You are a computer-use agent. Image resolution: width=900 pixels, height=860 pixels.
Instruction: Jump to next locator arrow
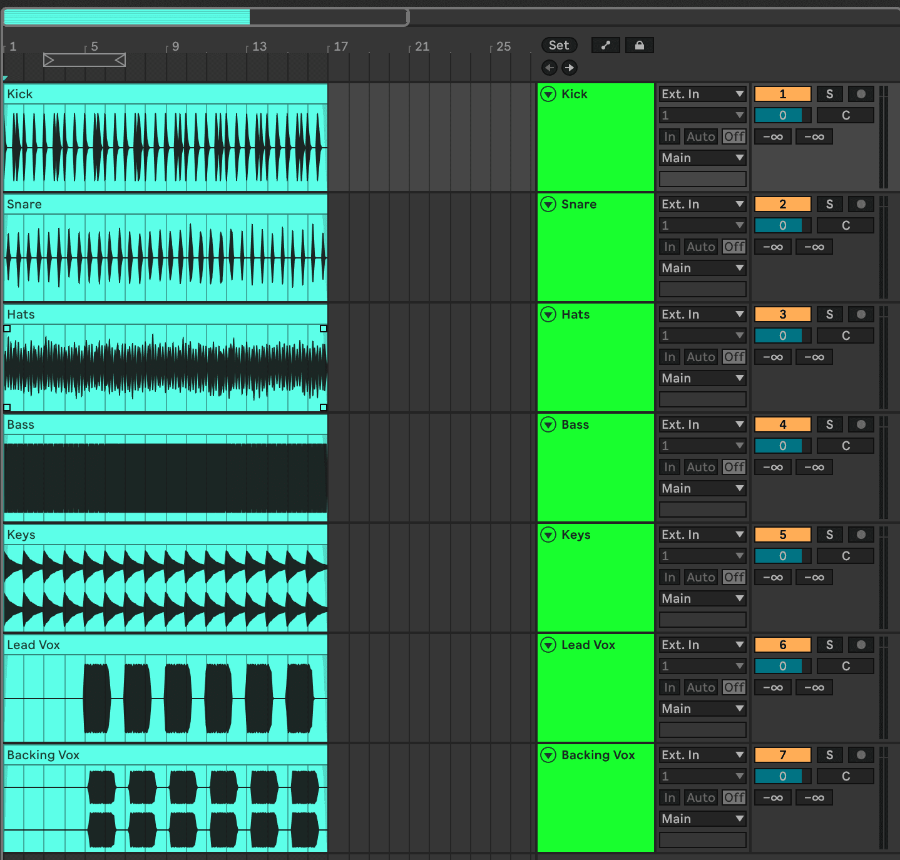pos(569,68)
